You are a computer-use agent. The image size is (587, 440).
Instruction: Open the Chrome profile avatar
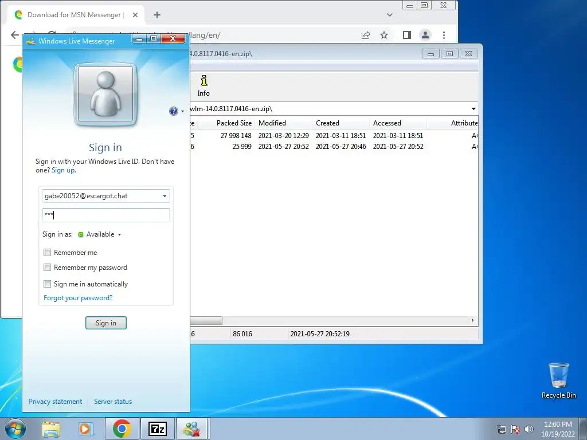425,35
